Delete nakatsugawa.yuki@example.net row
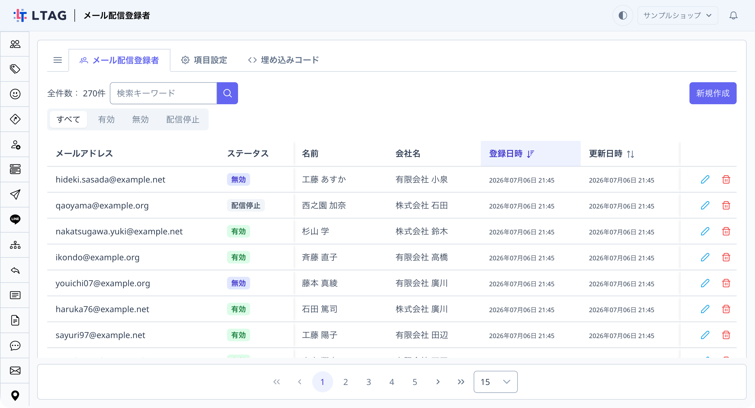The height and width of the screenshot is (408, 755). 726,231
